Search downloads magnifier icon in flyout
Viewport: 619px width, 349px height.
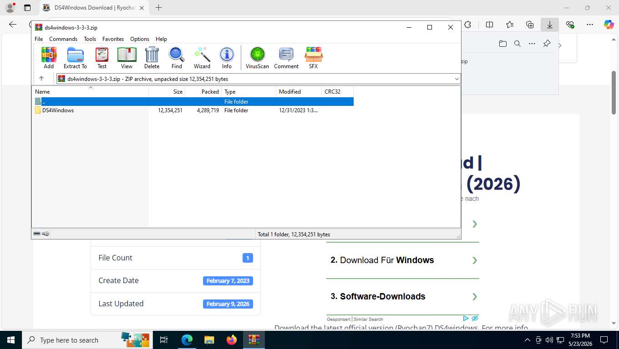518,44
